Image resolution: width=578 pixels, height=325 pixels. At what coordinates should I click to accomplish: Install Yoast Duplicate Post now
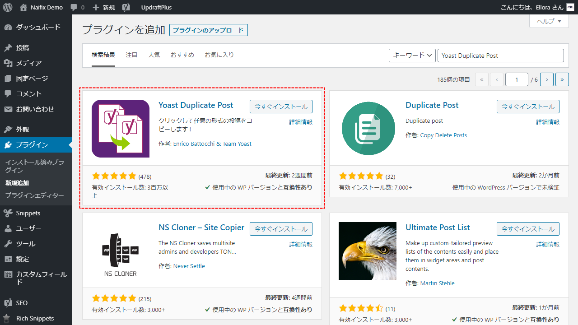(281, 107)
